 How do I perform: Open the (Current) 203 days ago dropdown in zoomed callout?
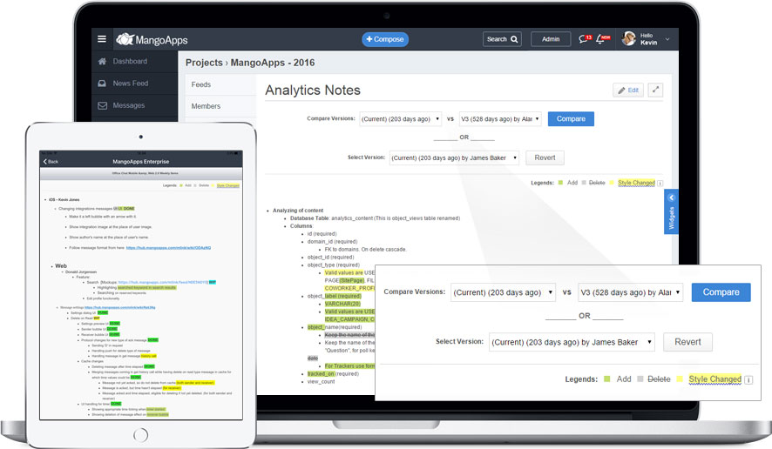(x=503, y=292)
